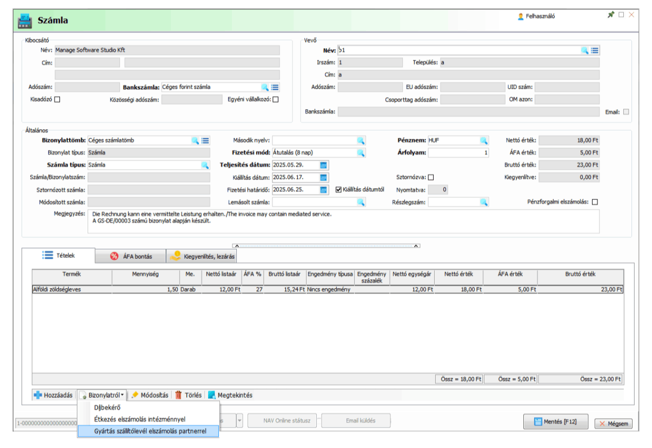
Task: Enable the Egyéni vállalkozó checkbox
Action: click(x=276, y=99)
